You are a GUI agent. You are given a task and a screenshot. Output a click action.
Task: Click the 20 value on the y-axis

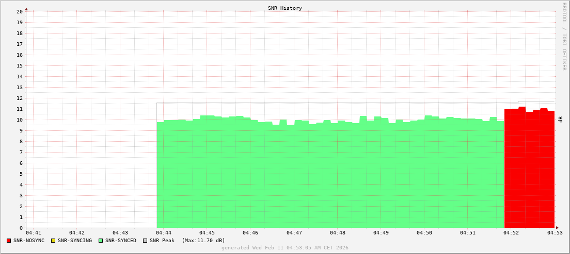click(x=20, y=12)
